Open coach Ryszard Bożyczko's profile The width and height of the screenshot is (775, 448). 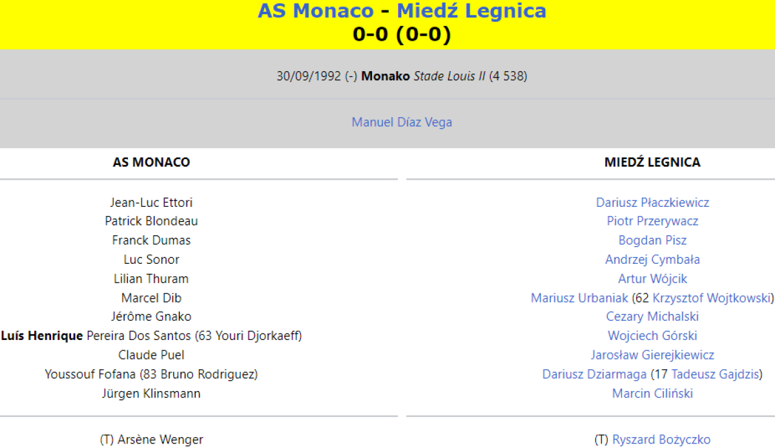click(x=661, y=440)
